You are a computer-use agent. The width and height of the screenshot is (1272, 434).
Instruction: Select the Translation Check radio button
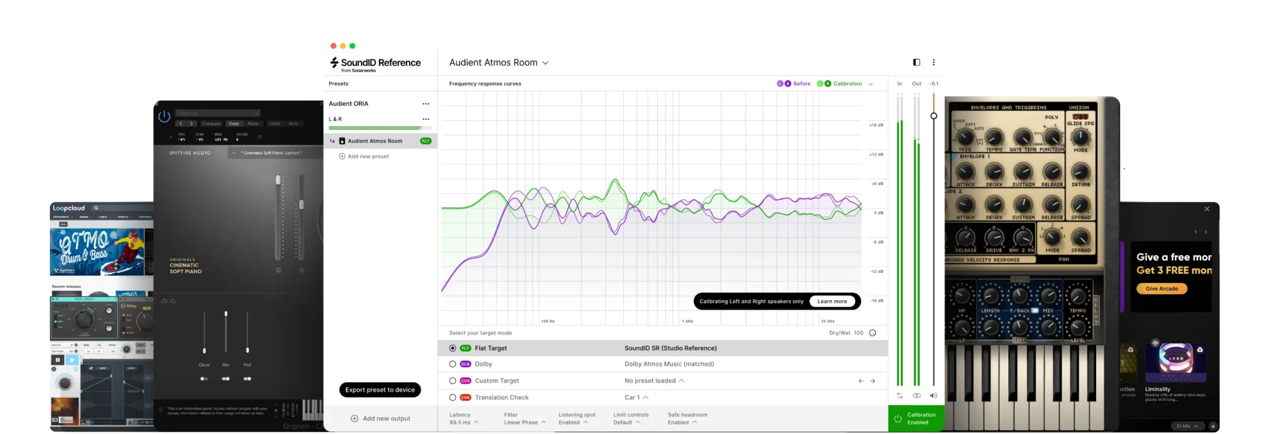[x=452, y=398]
